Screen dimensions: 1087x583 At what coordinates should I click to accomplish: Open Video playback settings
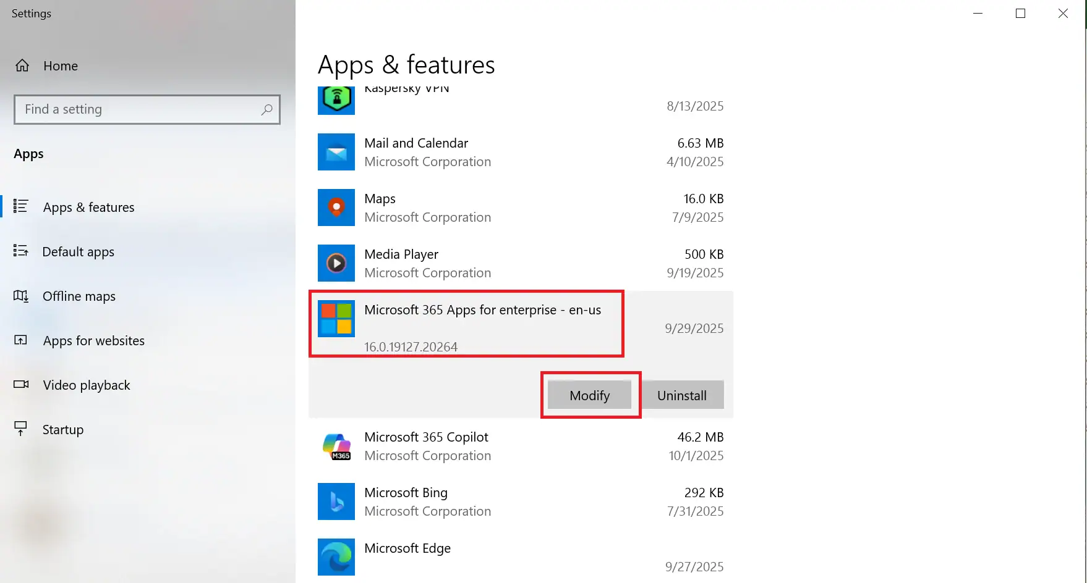tap(87, 385)
